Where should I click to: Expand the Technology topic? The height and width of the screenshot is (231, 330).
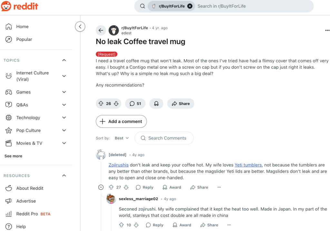click(64, 118)
